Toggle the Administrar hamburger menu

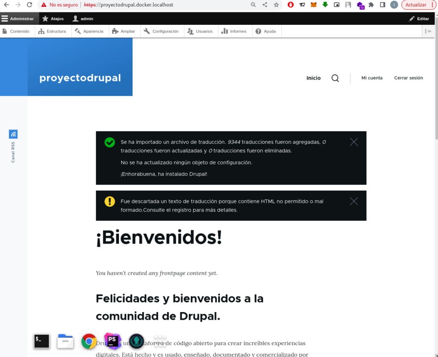[17, 19]
